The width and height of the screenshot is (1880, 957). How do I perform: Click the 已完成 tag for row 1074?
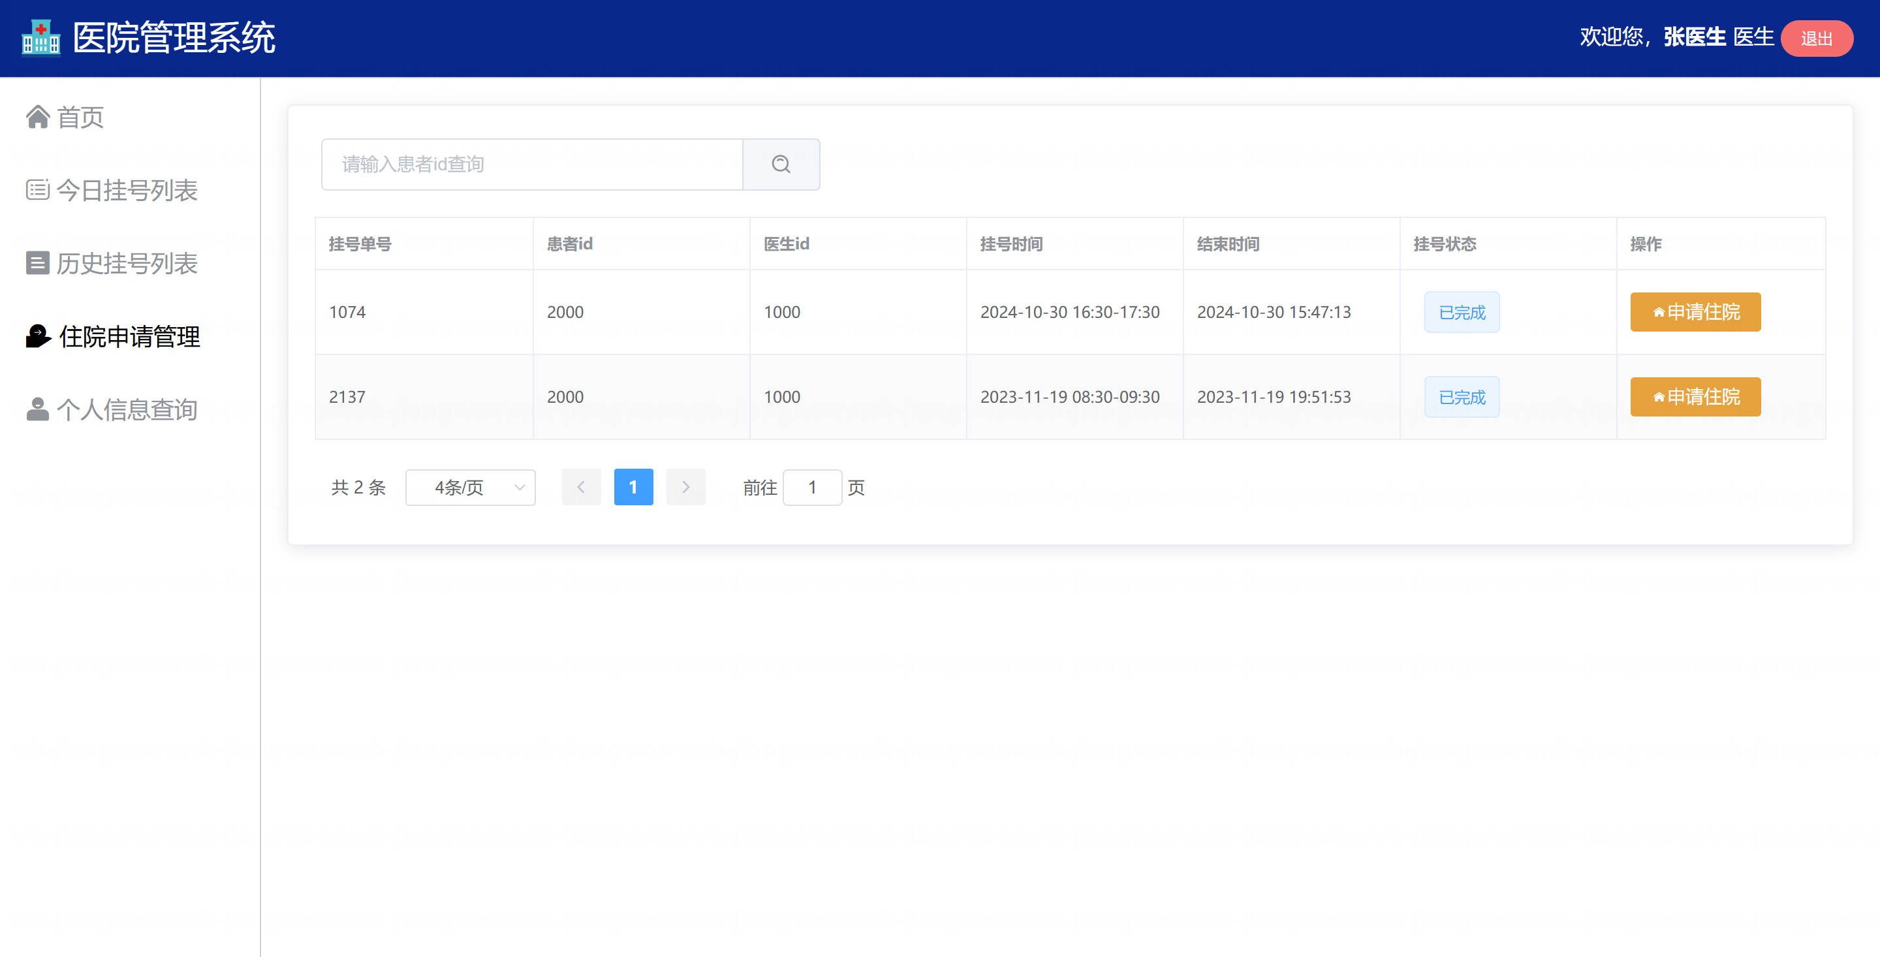pos(1462,313)
